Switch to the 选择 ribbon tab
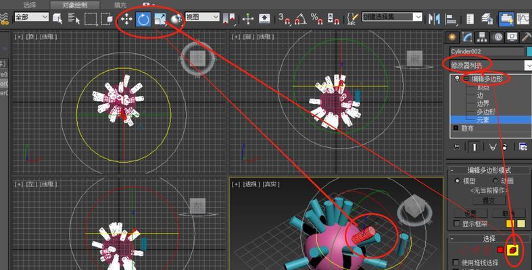Viewport: 532px width, 270px height. point(30,5)
